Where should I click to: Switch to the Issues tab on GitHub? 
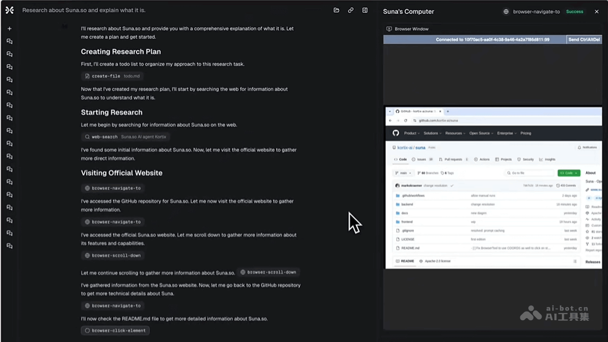(x=422, y=159)
